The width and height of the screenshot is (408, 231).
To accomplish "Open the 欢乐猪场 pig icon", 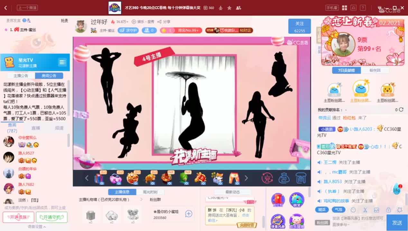I will tap(297, 221).
